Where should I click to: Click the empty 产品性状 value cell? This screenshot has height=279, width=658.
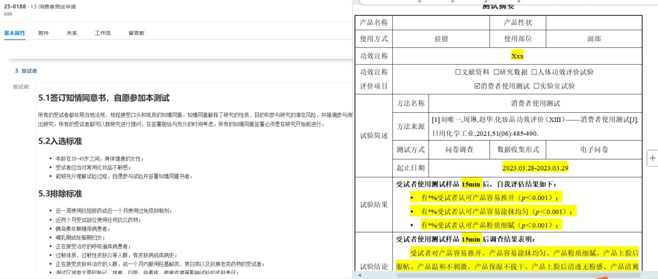pyautogui.click(x=594, y=23)
